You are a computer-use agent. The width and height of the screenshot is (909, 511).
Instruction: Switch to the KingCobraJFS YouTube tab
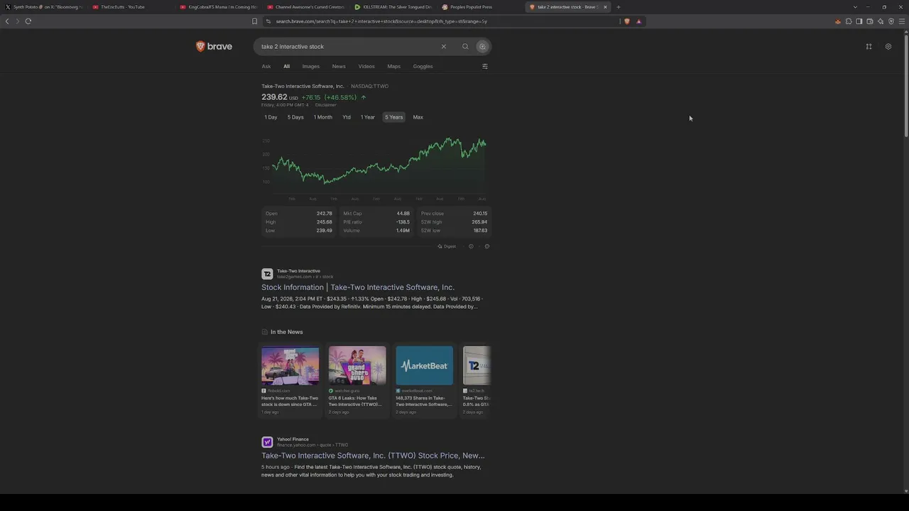[x=218, y=7]
